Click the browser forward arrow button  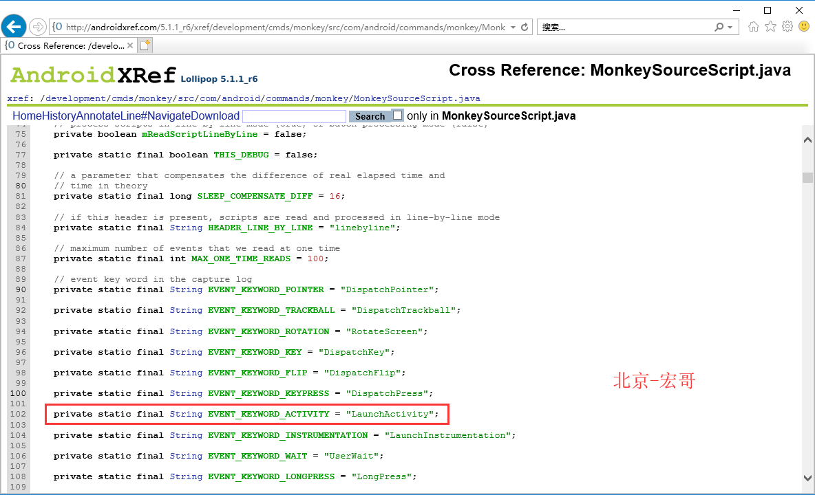point(37,26)
